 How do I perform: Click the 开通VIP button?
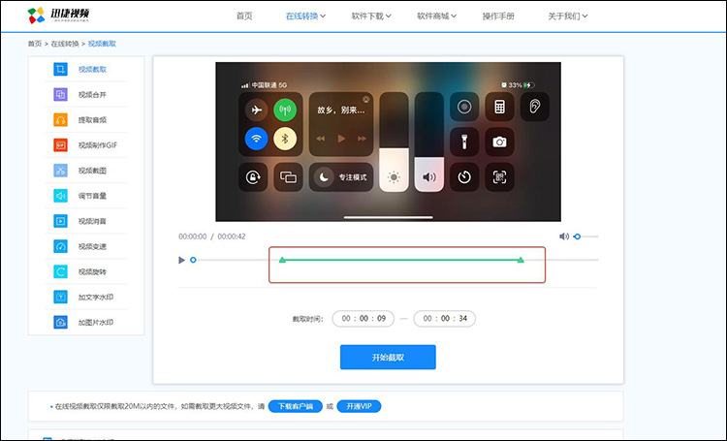coord(359,406)
